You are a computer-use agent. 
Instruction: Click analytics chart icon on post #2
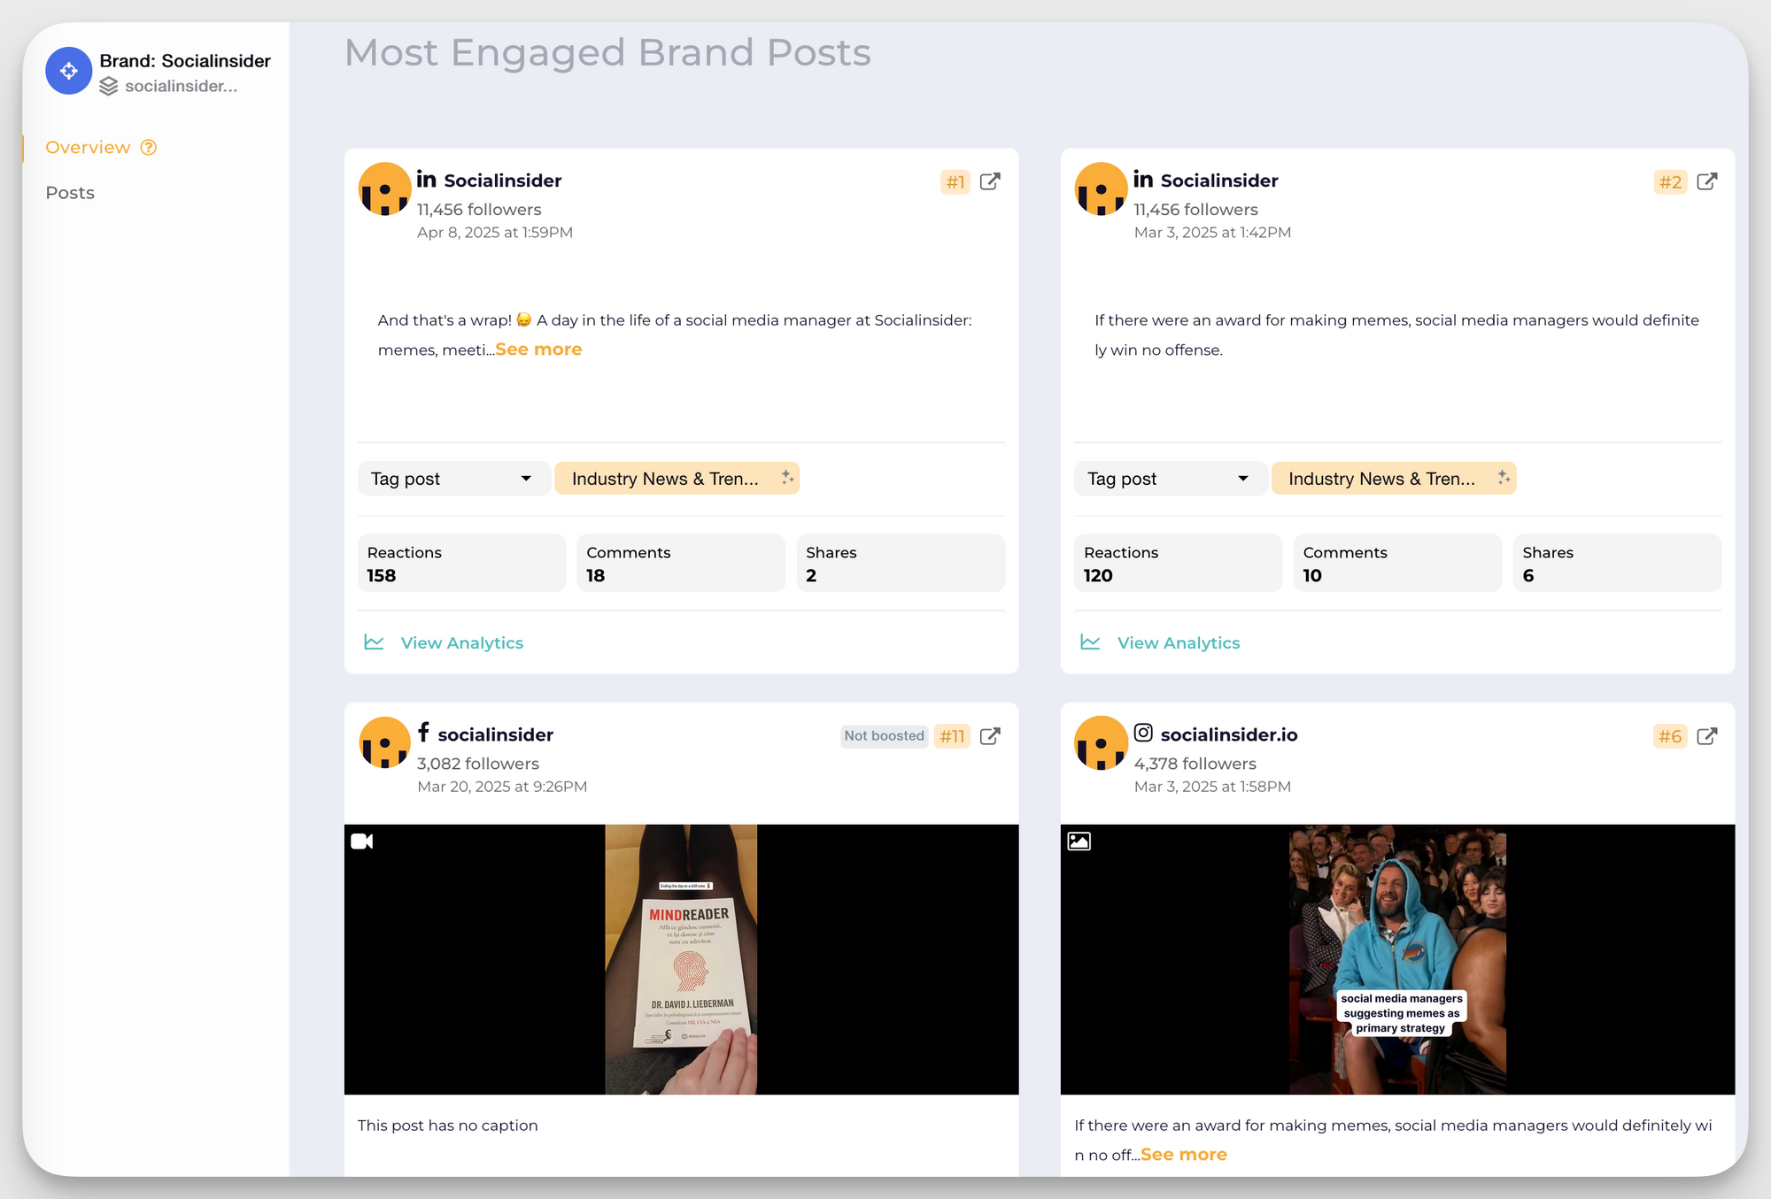[x=1090, y=642]
